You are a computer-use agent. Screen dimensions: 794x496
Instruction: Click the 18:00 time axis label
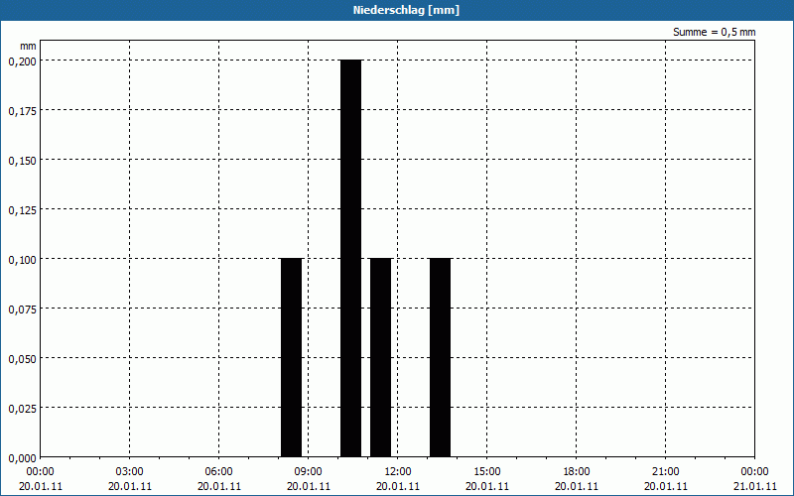coord(577,472)
